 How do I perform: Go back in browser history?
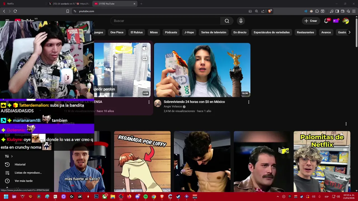coord(4,11)
